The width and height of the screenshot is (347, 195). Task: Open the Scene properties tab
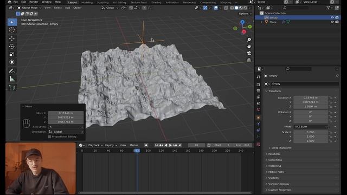258,103
